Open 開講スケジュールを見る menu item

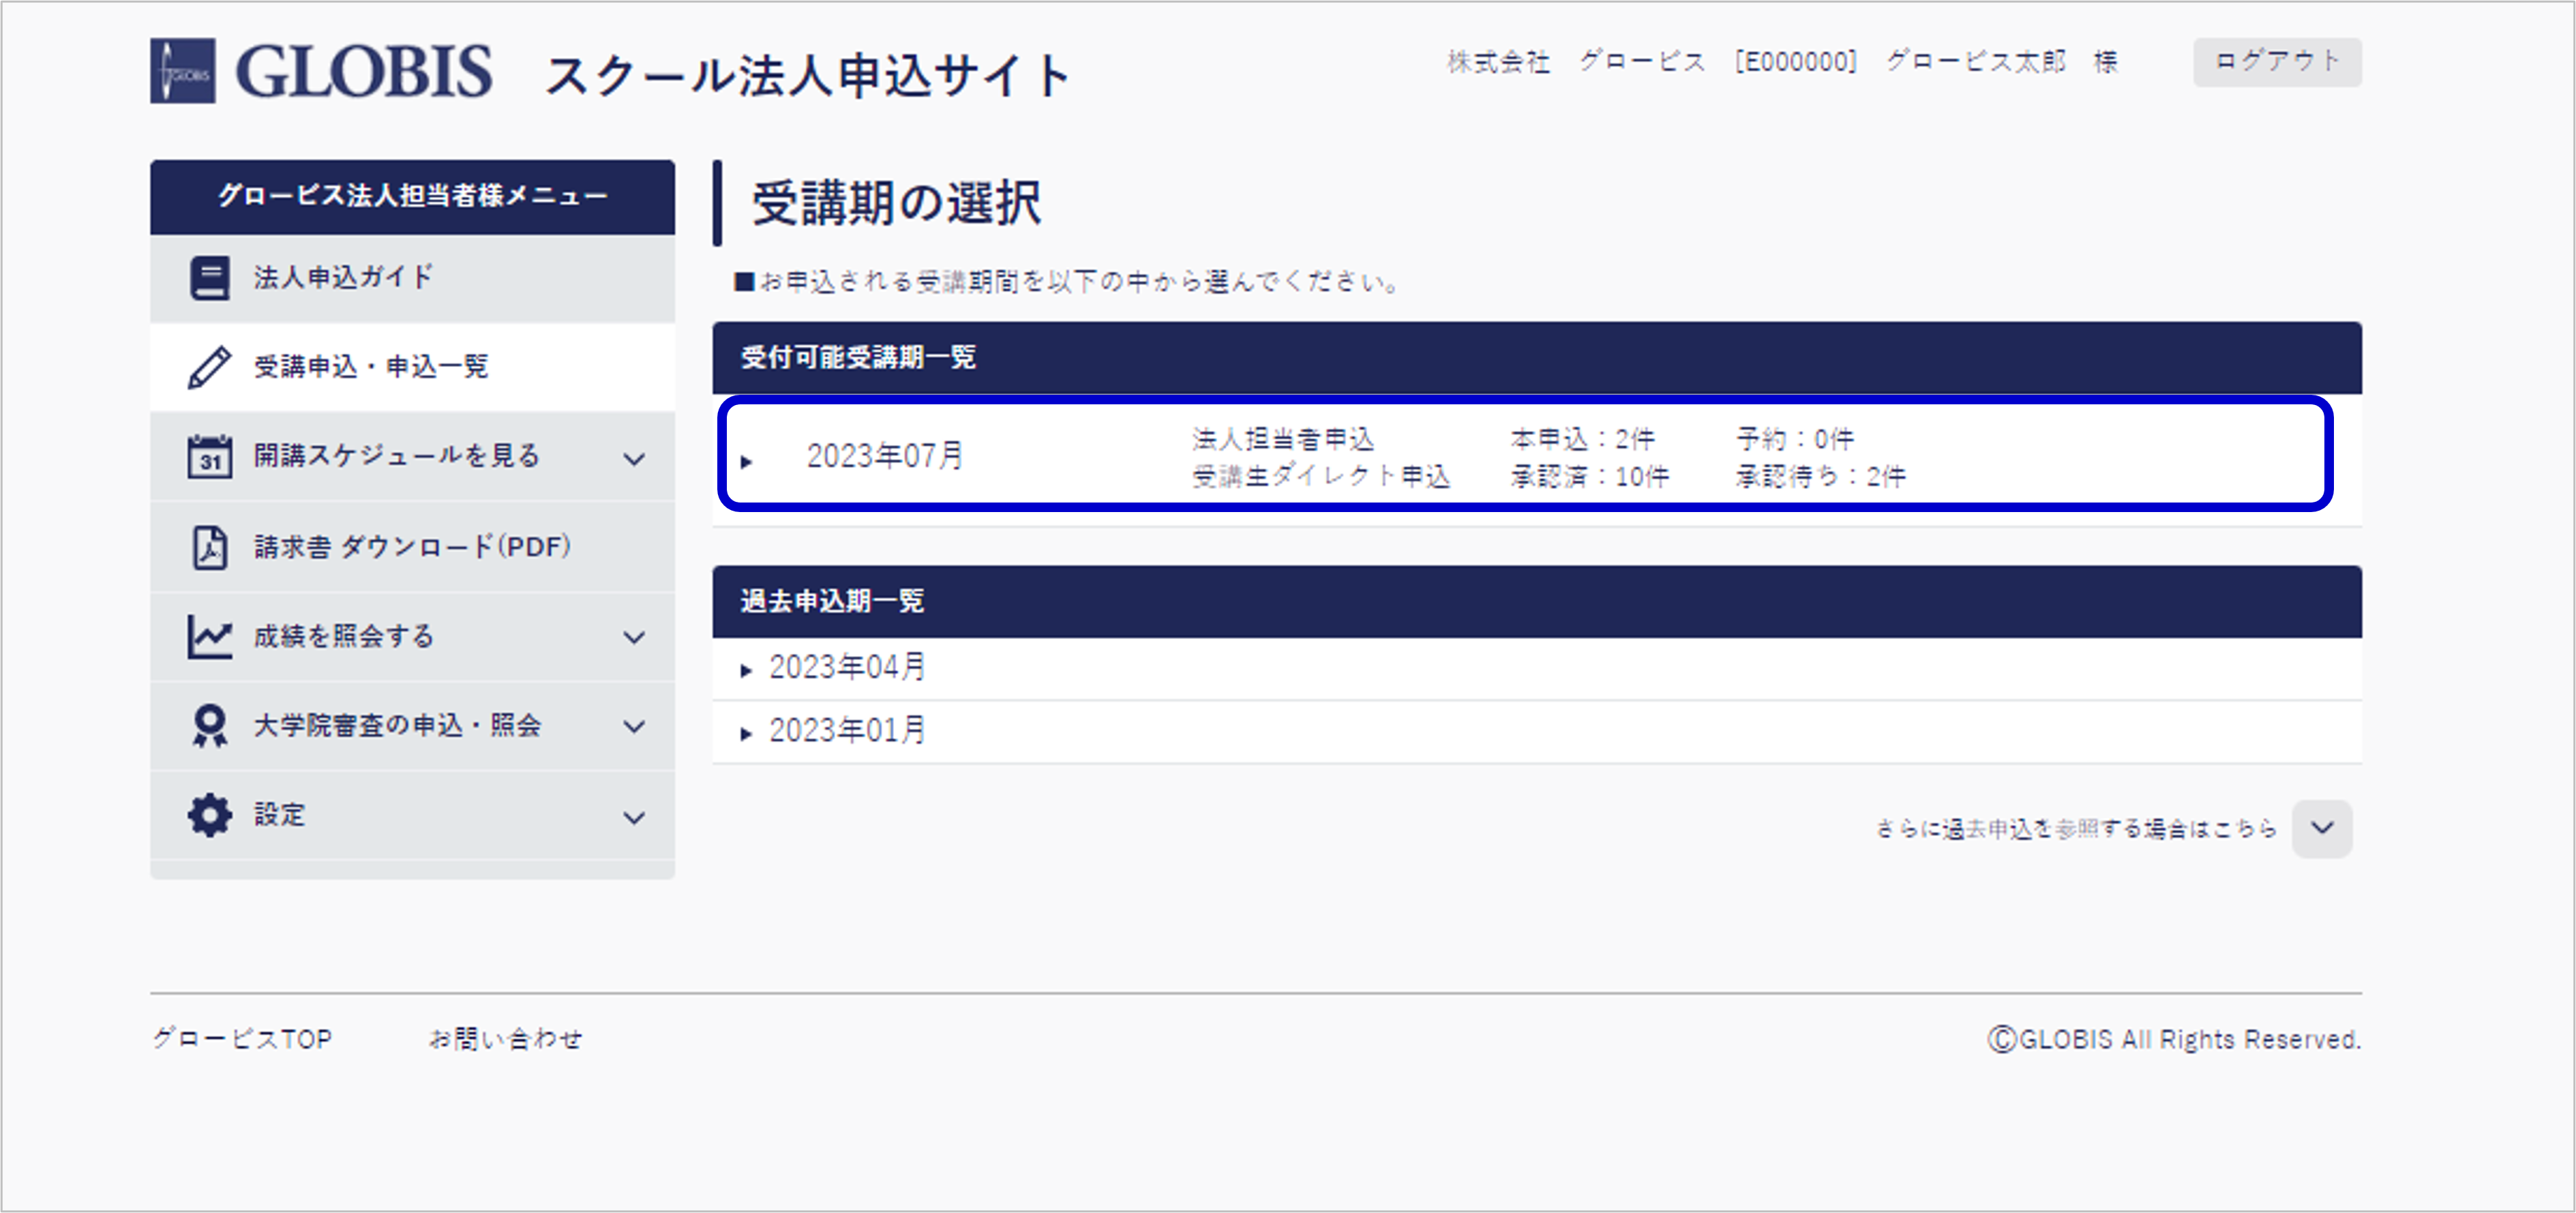pyautogui.click(x=412, y=457)
